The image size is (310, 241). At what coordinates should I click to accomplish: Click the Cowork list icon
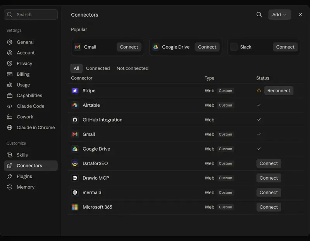click(10, 117)
